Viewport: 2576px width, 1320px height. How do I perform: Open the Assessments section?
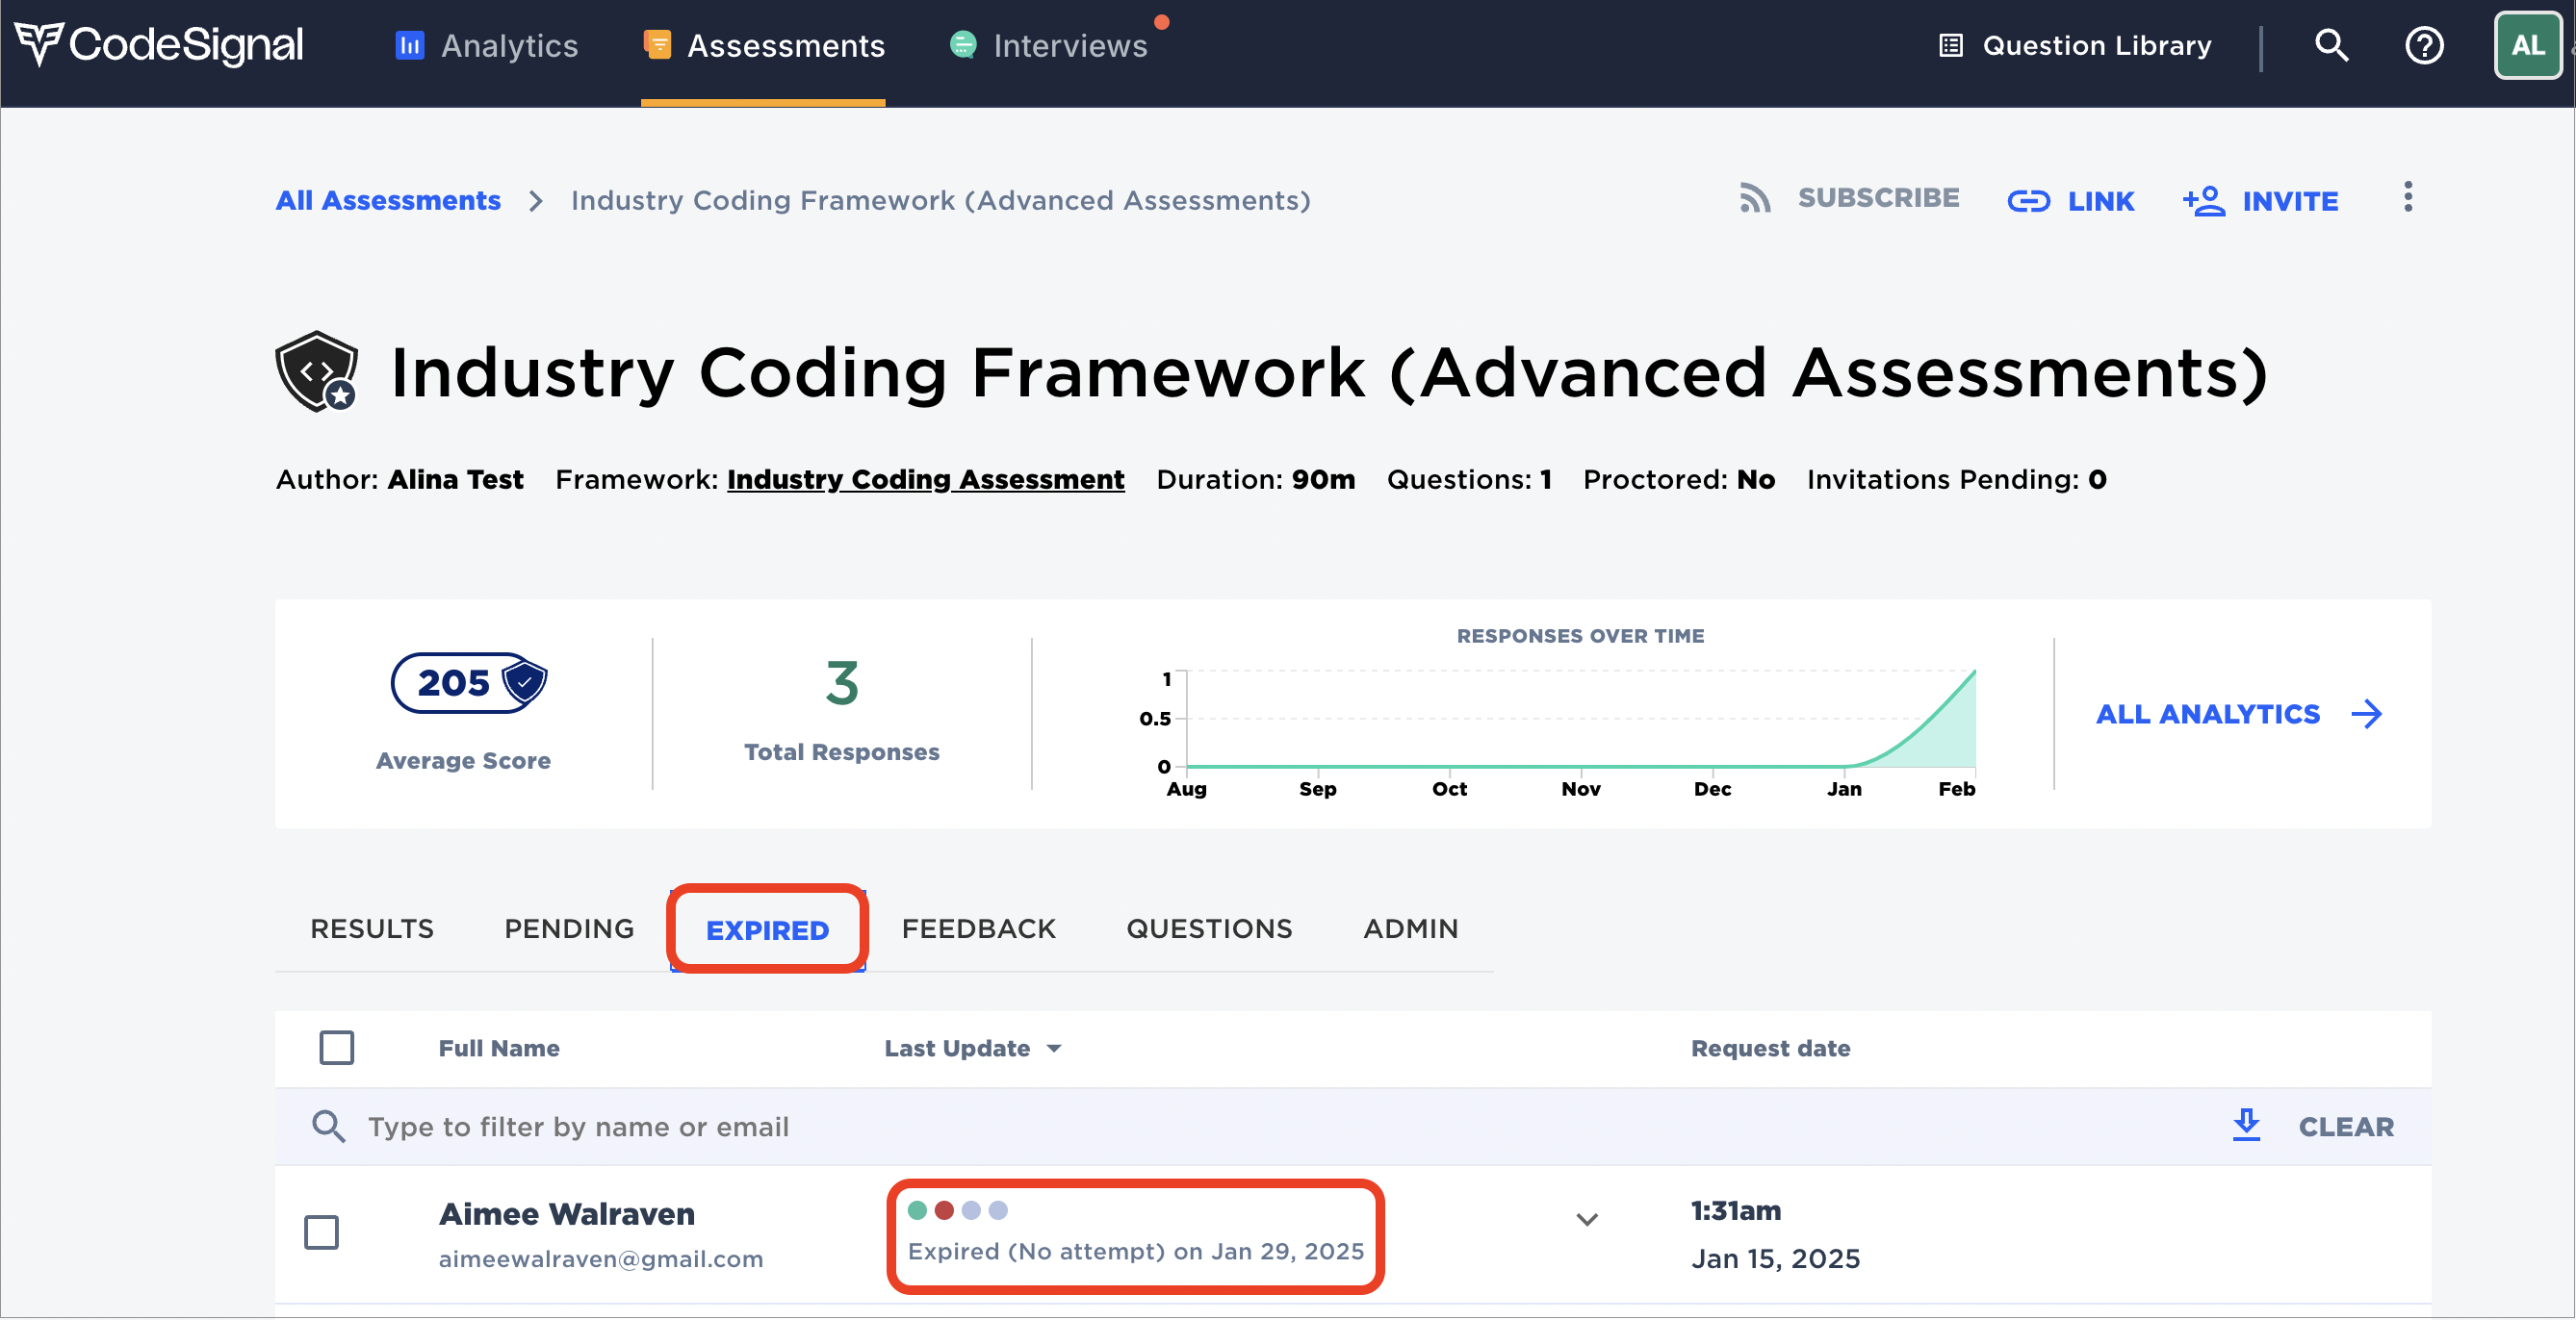764,46
